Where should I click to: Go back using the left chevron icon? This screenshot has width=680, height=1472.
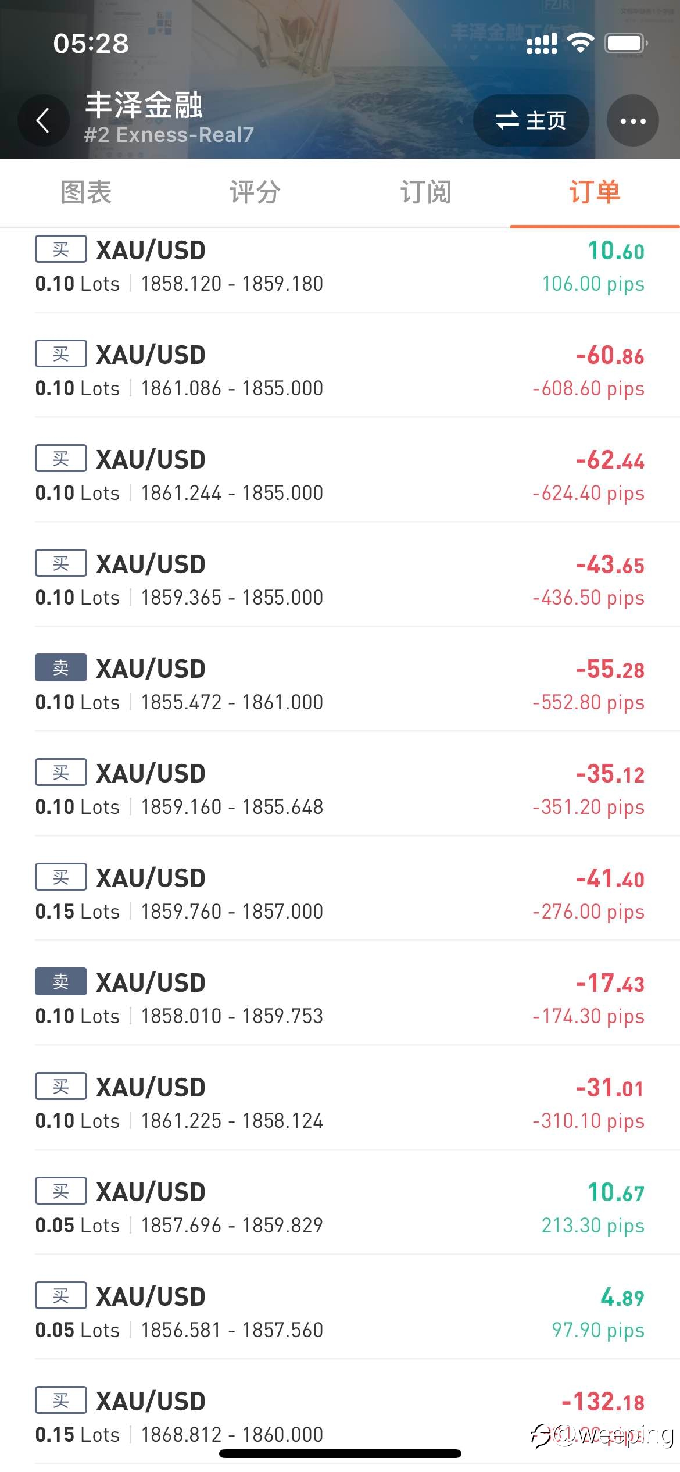[x=43, y=121]
